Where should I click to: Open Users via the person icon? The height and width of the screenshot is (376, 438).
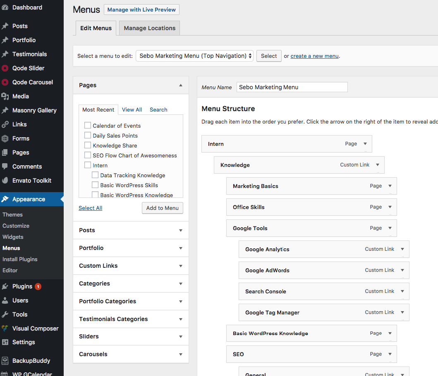click(x=5, y=300)
